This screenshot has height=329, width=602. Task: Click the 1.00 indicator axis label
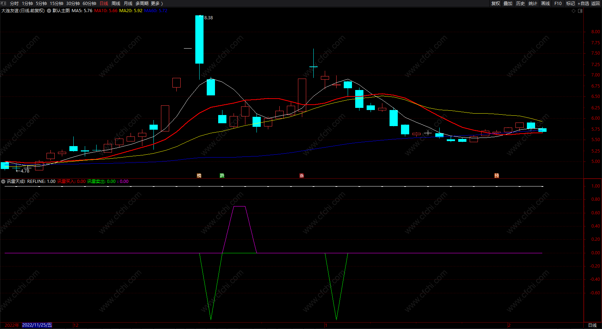596,186
